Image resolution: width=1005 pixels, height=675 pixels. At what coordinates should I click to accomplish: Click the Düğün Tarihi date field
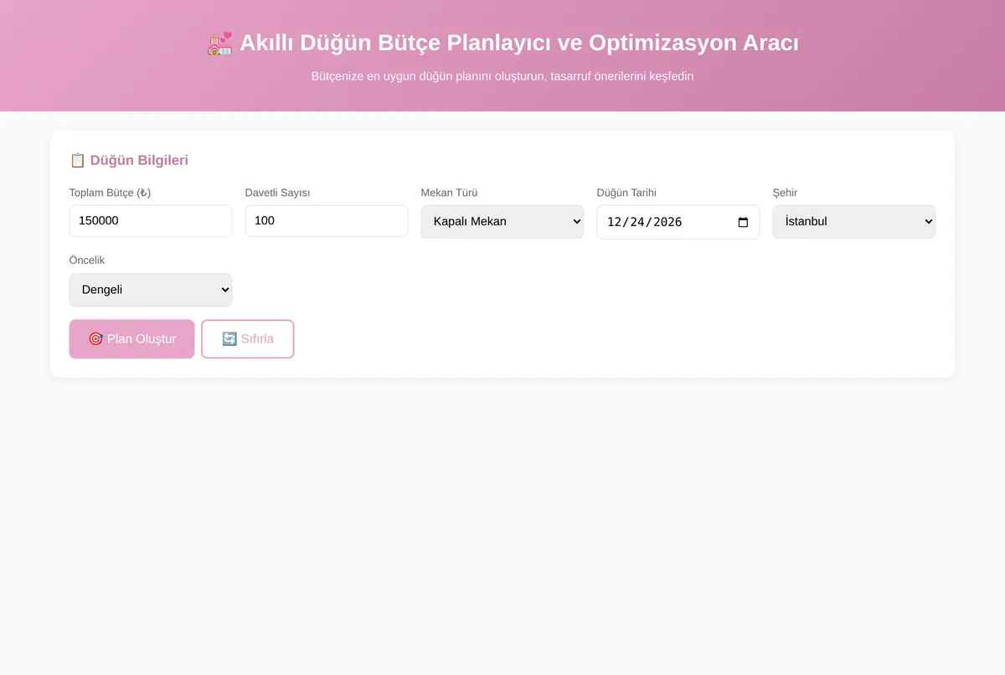coord(678,222)
